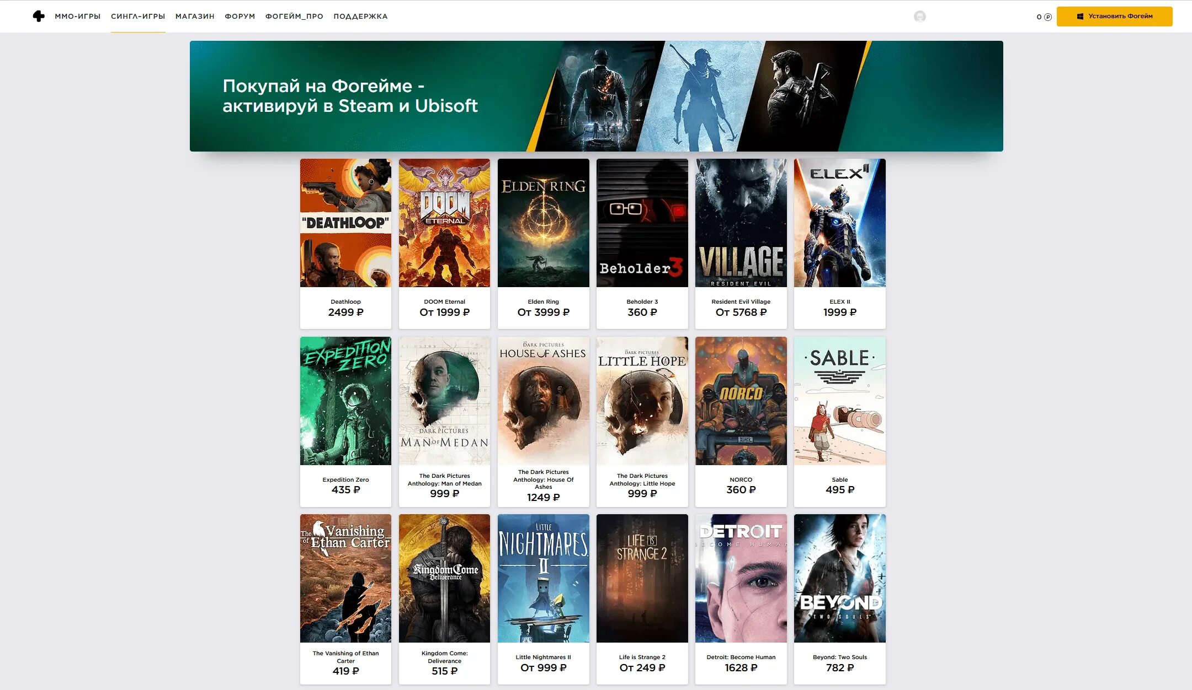The image size is (1192, 690).
Task: Click the Life is Strange 2 title
Action: pyautogui.click(x=642, y=657)
